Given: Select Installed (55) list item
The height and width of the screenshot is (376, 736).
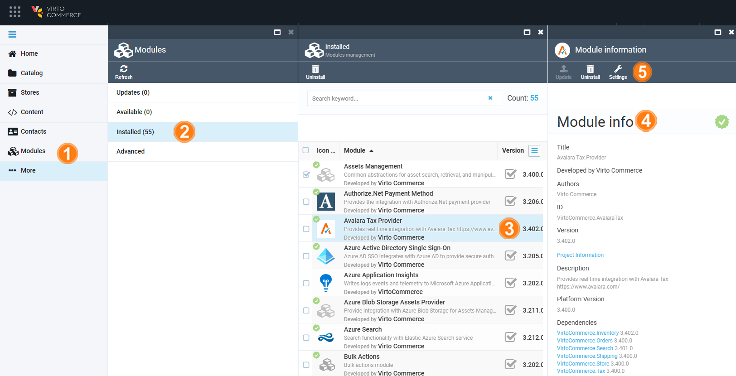Looking at the screenshot, I should coord(203,132).
